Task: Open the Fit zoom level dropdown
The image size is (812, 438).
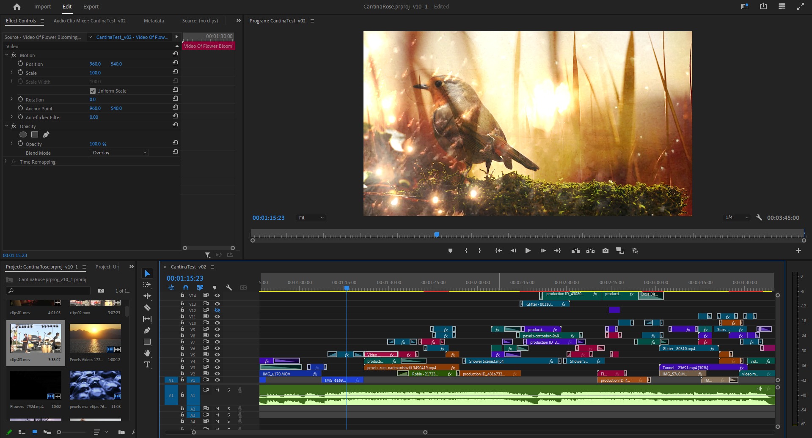Action: coord(311,218)
